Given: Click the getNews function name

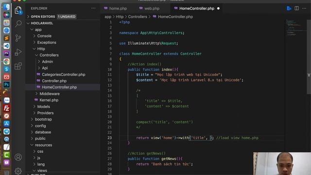Looking at the screenshot, I should coord(169,159).
